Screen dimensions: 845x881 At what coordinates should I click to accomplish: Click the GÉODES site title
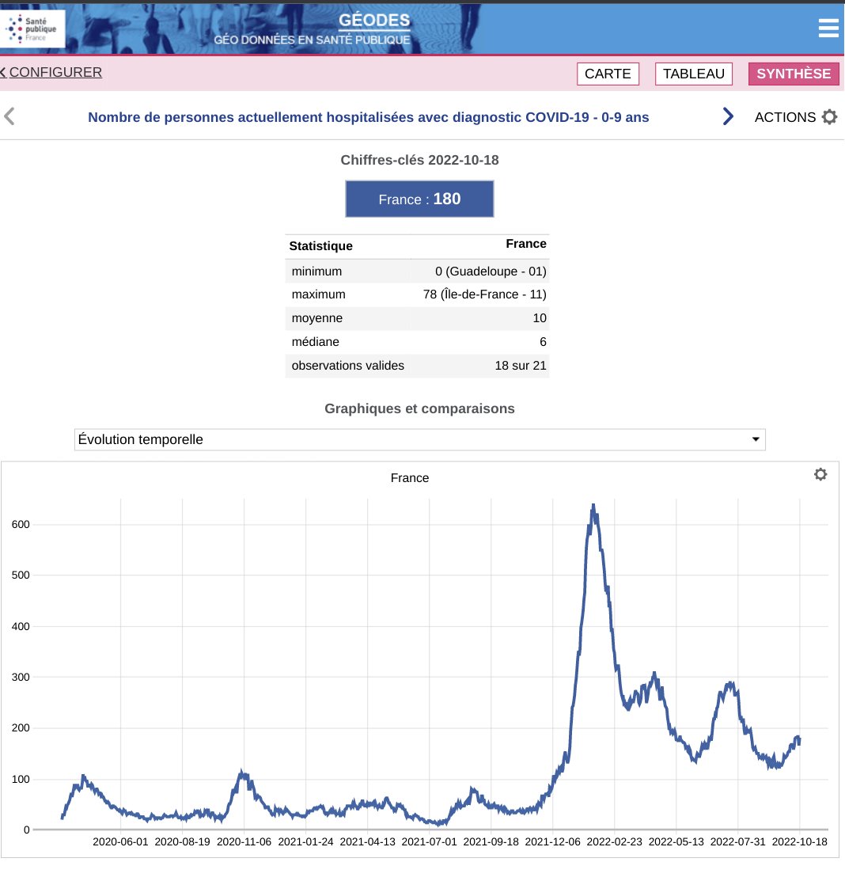pyautogui.click(x=374, y=21)
